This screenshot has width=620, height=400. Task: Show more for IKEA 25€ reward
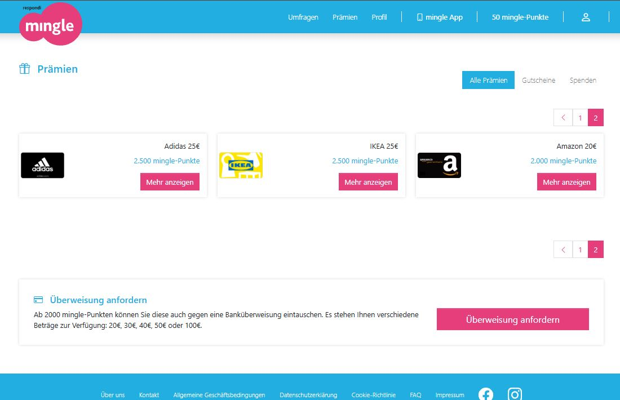[368, 182]
